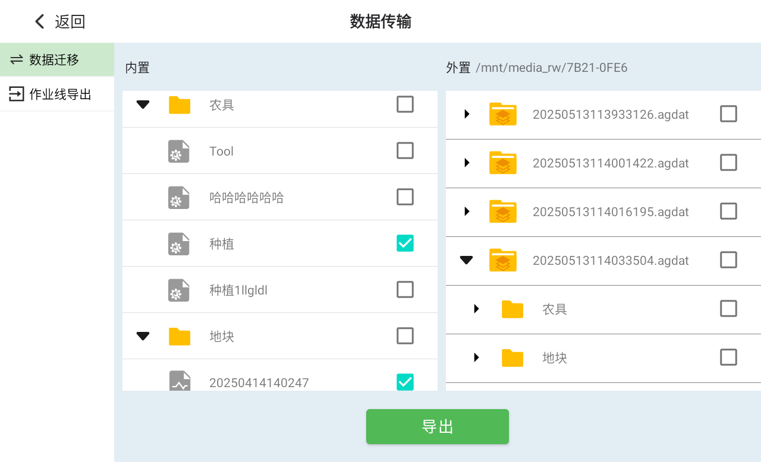
Task: Click the Tool implement file icon
Action: point(179,151)
